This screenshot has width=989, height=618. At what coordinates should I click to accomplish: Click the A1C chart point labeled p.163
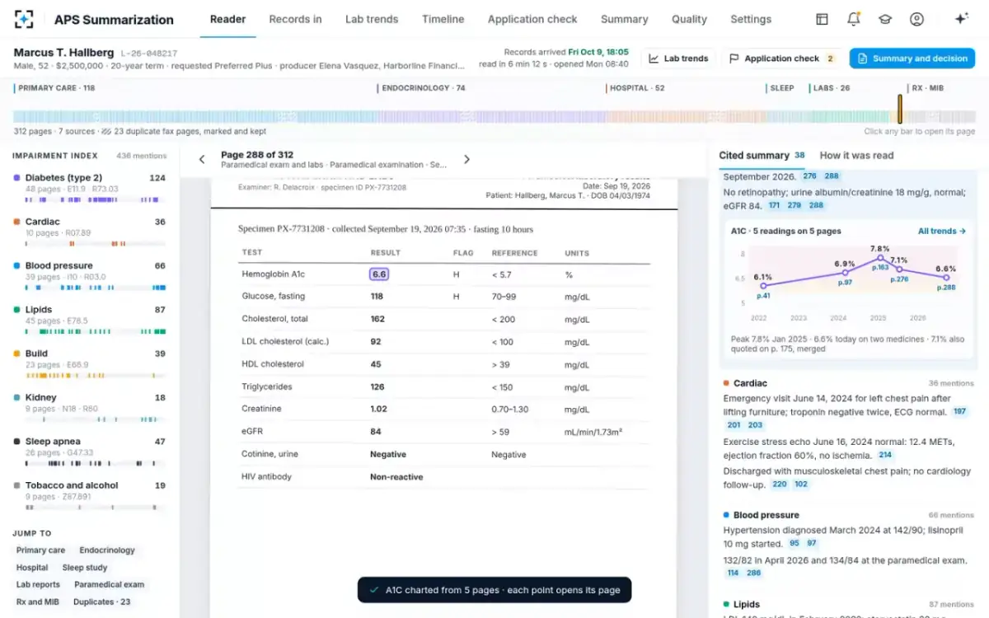click(x=880, y=258)
